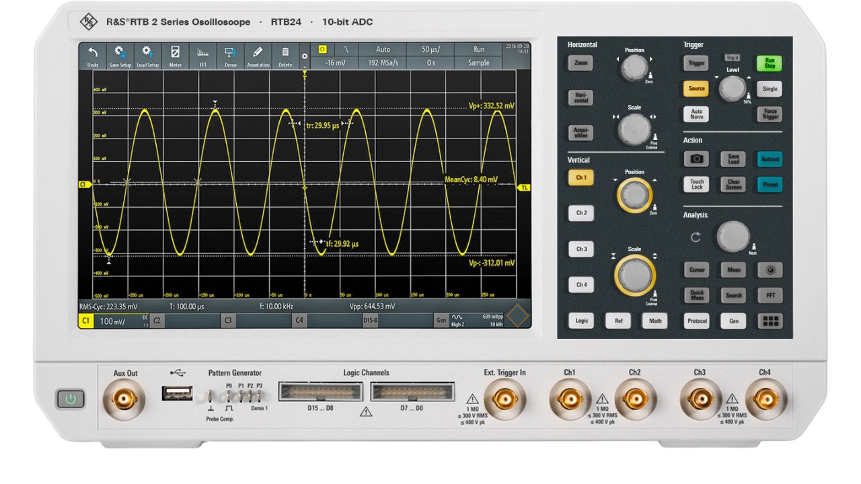Toggle Run/Stop acquisition
The image size is (861, 484).
[x=769, y=63]
